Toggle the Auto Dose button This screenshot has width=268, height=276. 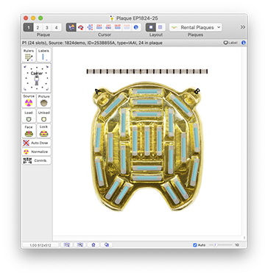tap(36, 143)
